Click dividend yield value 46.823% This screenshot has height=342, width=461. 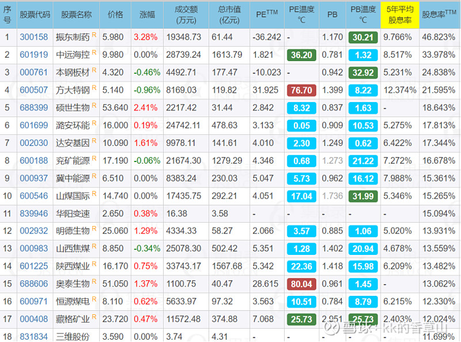439,37
